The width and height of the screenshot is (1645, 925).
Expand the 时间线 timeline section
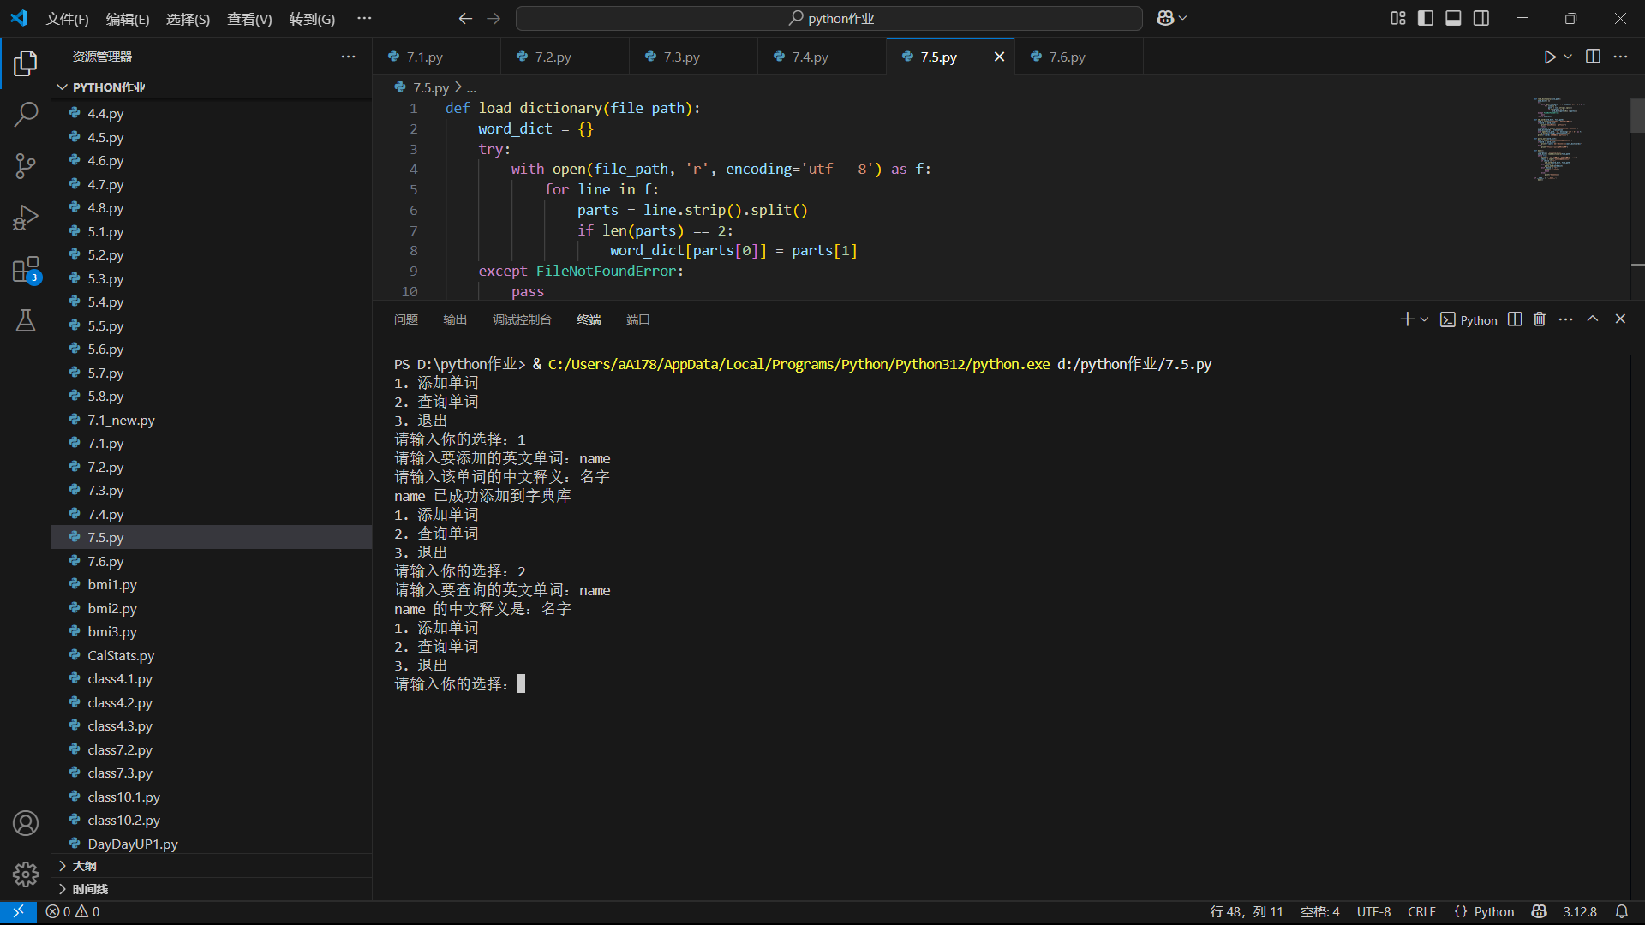tap(90, 889)
